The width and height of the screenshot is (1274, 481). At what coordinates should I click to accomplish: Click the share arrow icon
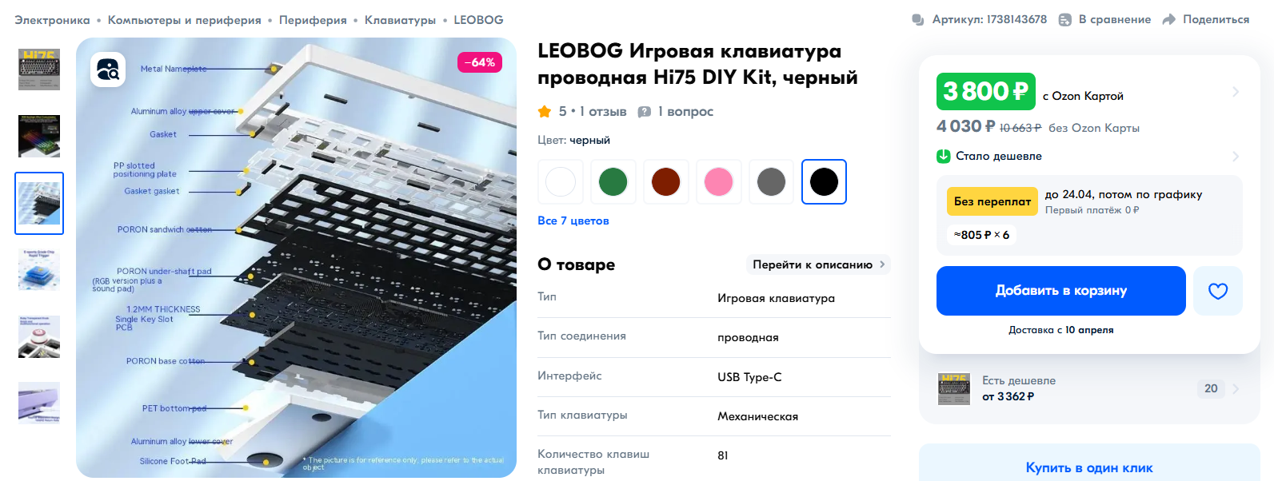pyautogui.click(x=1168, y=19)
